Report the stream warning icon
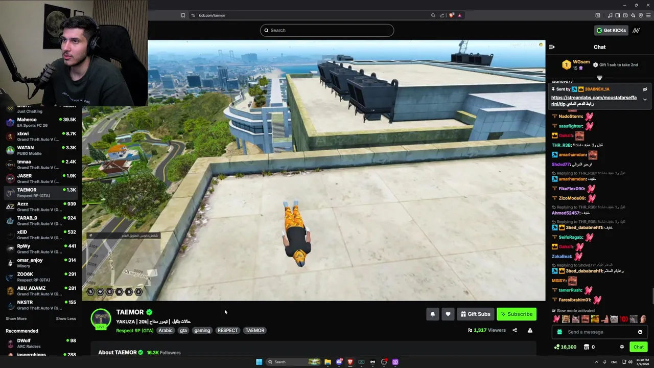 530,330
